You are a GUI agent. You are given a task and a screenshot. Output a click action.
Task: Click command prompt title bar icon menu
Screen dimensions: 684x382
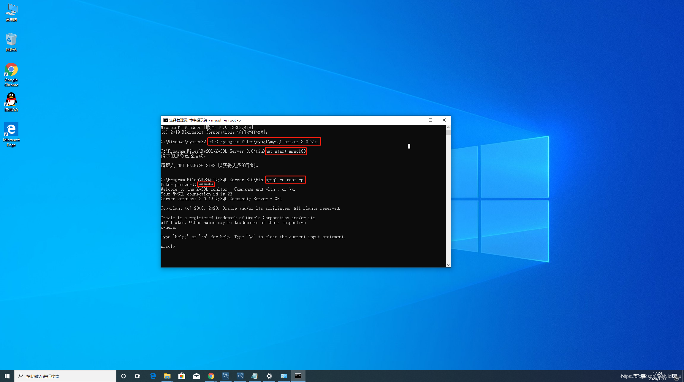point(165,120)
